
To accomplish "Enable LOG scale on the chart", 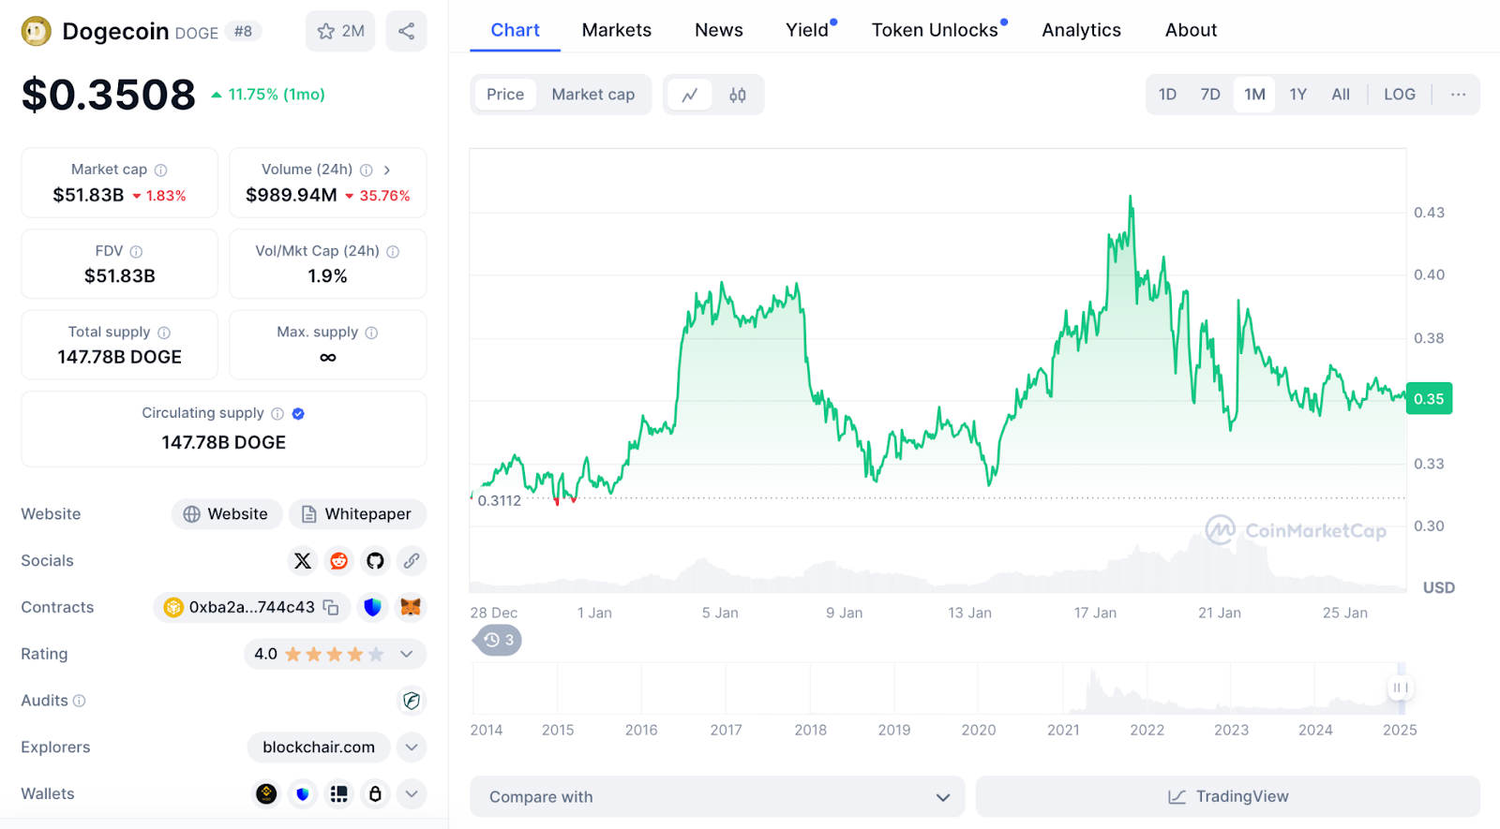I will tap(1399, 95).
